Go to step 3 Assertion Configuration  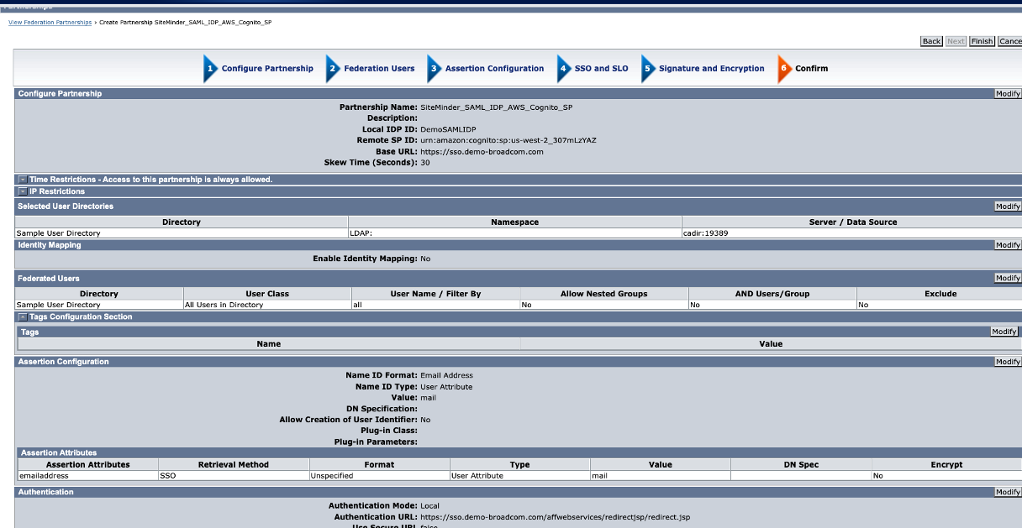coord(486,69)
